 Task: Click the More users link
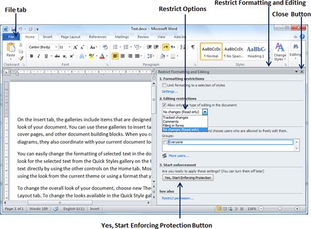click(178, 156)
